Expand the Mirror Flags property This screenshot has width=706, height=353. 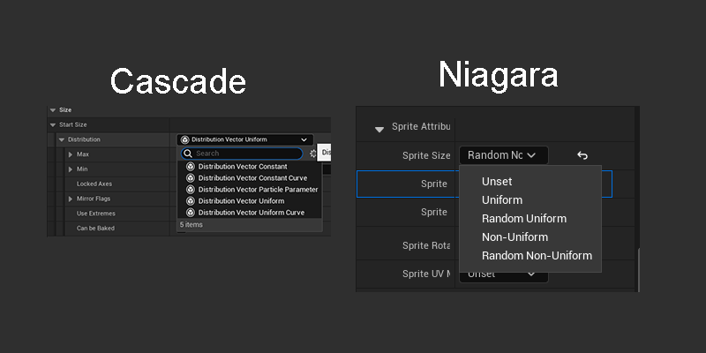[71, 199]
